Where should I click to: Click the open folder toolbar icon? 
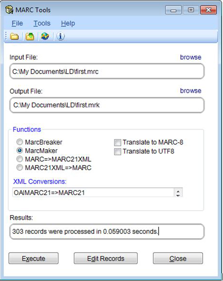click(x=14, y=37)
